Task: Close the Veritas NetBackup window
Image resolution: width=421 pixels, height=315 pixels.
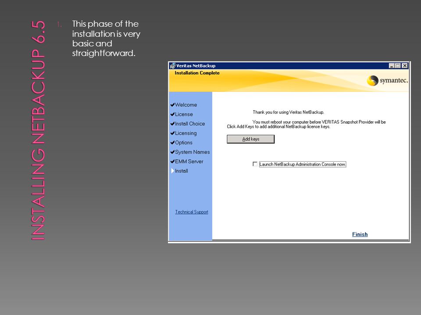Action: click(x=405, y=66)
